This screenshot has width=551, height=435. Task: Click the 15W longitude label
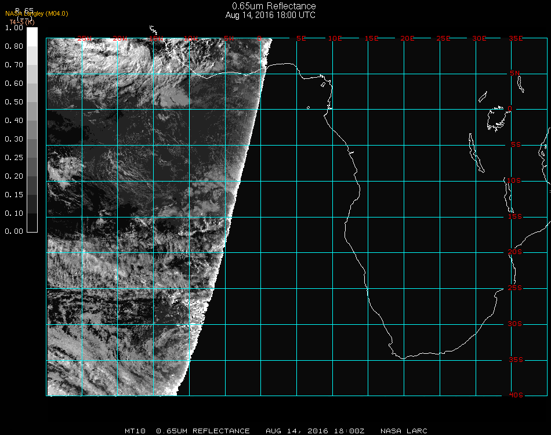pos(155,38)
